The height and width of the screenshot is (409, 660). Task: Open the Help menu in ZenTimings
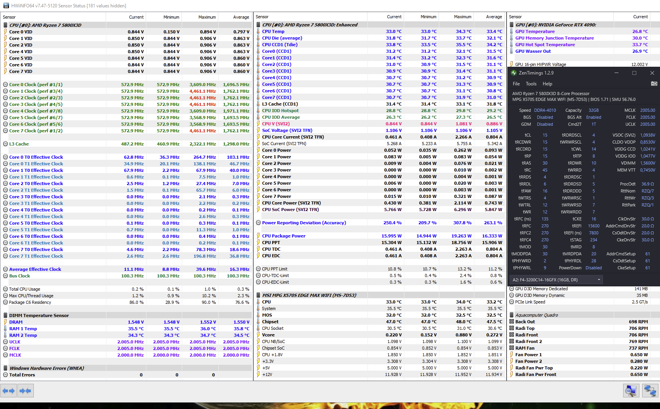pos(547,84)
